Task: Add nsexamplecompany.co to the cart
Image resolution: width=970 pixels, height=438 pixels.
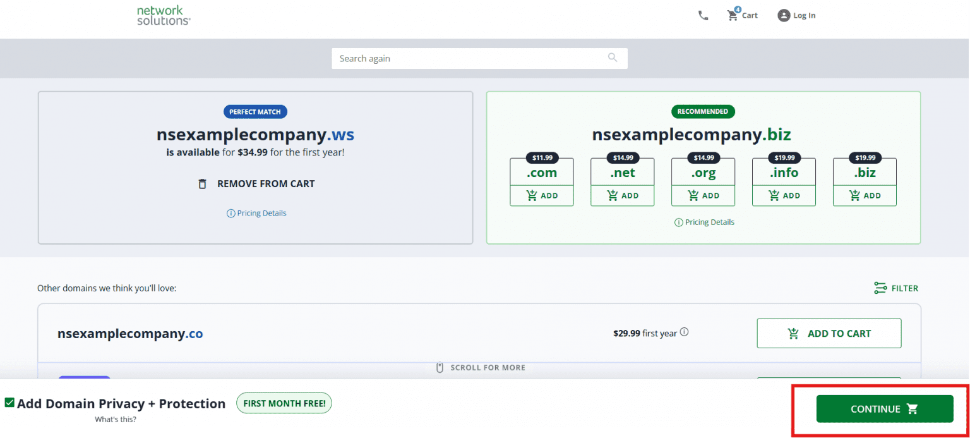Action: pyautogui.click(x=829, y=333)
